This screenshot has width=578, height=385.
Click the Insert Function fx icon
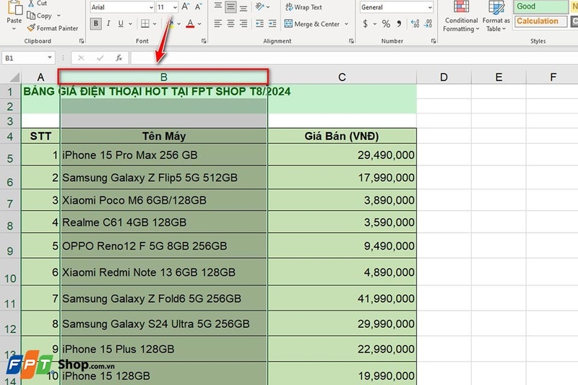[118, 58]
